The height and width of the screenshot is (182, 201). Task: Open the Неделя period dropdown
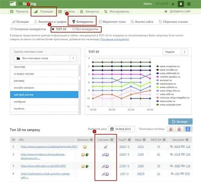175,52
